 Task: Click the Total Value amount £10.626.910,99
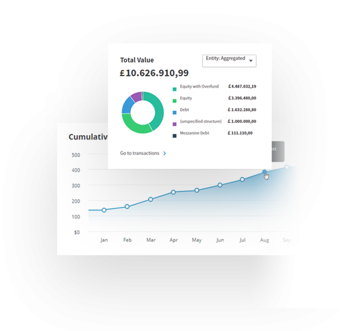pyautogui.click(x=154, y=73)
